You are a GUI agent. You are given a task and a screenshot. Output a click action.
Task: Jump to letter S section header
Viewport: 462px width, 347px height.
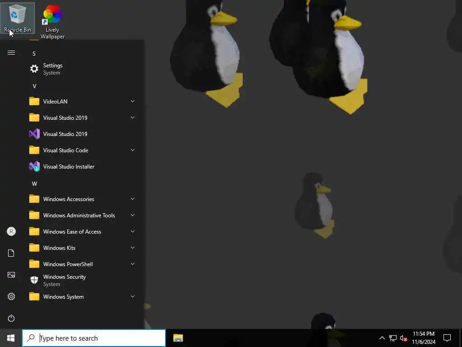point(34,53)
